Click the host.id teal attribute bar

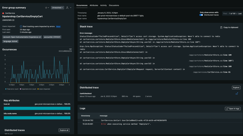[37, 108]
